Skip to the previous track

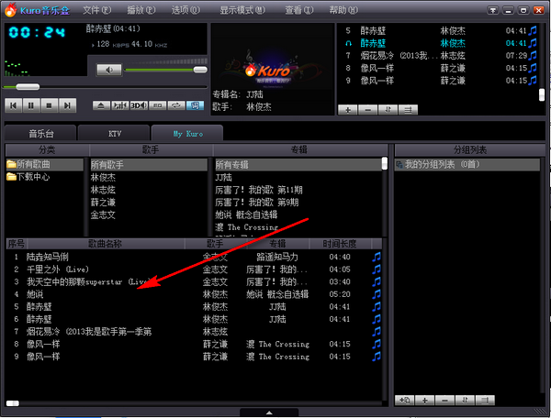(14, 105)
